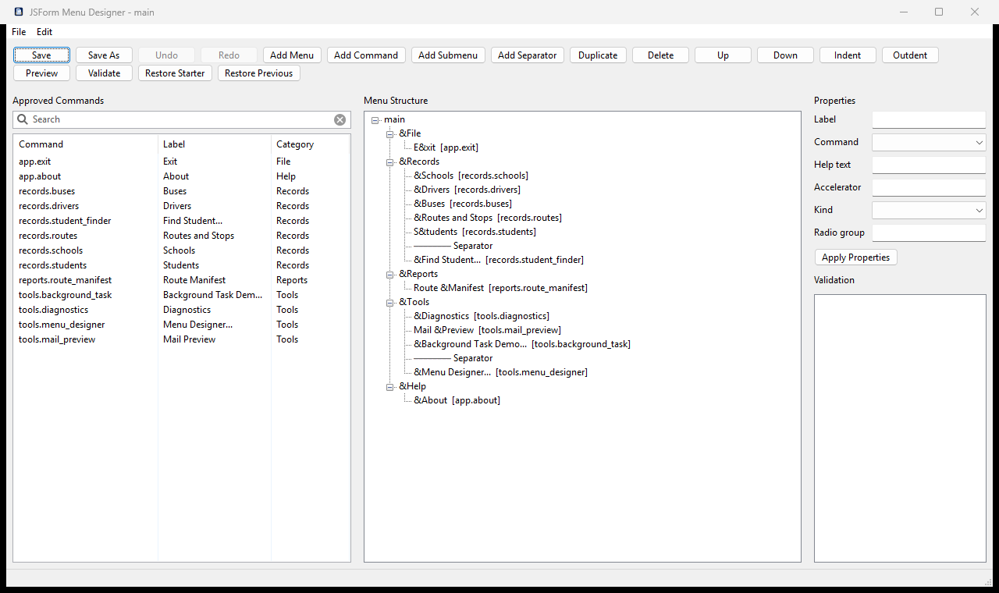Move item with the Down button
The image size is (999, 593).
click(x=785, y=55)
